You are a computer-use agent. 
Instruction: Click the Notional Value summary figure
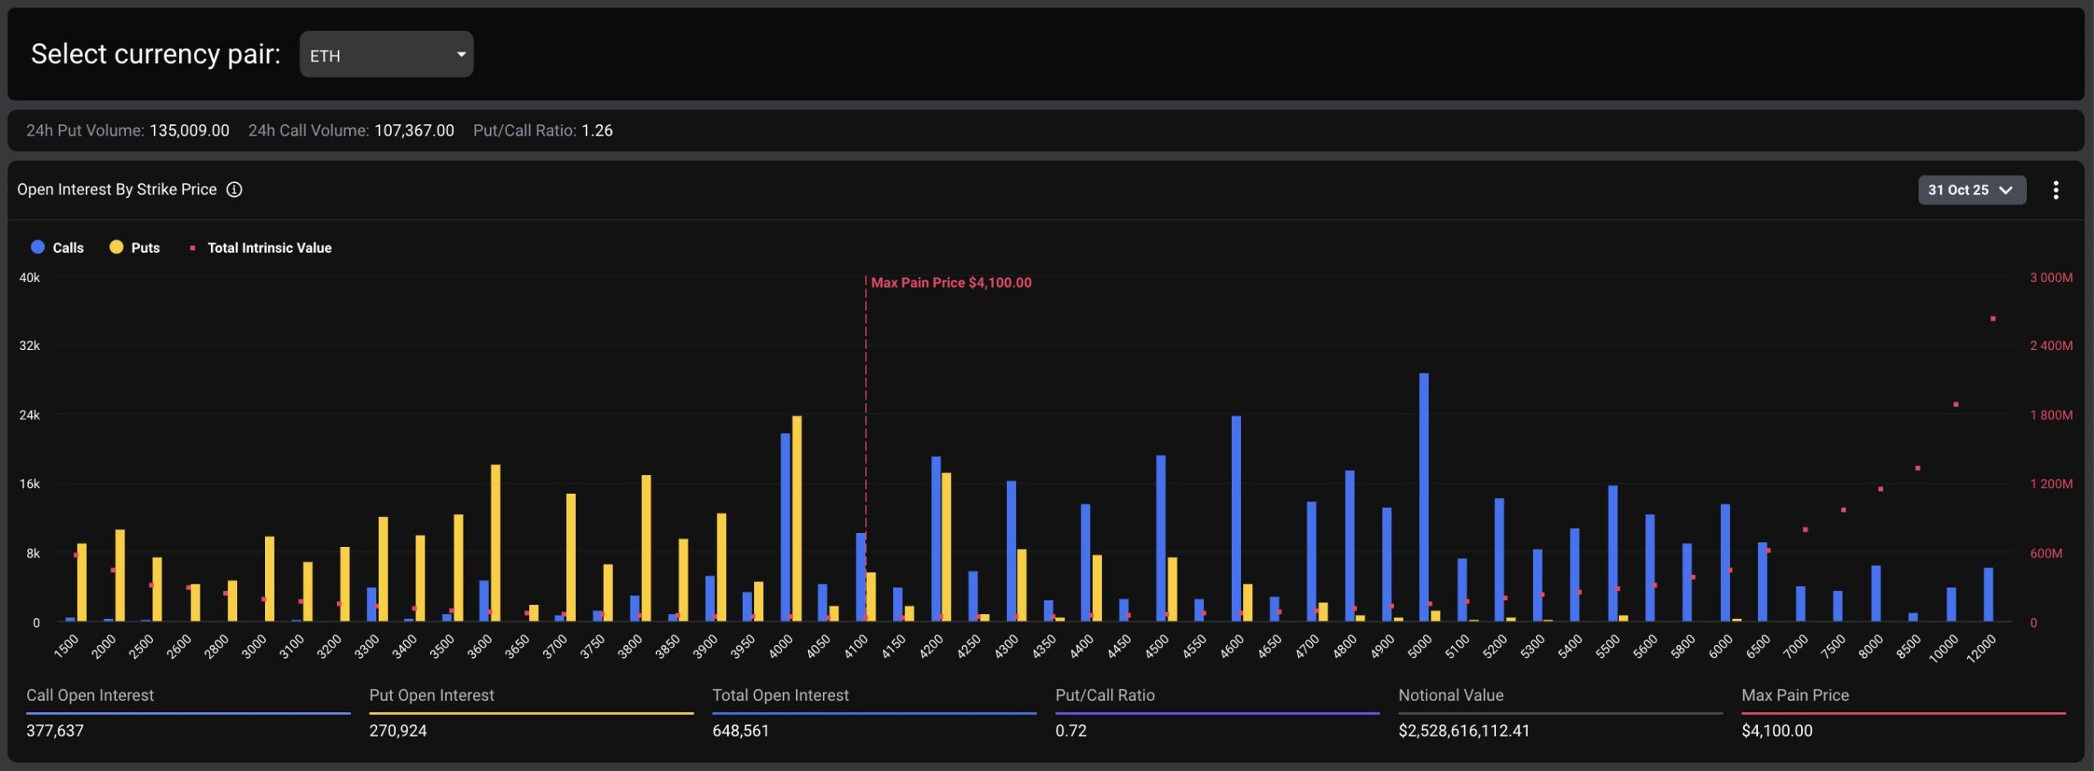[x=1463, y=730]
